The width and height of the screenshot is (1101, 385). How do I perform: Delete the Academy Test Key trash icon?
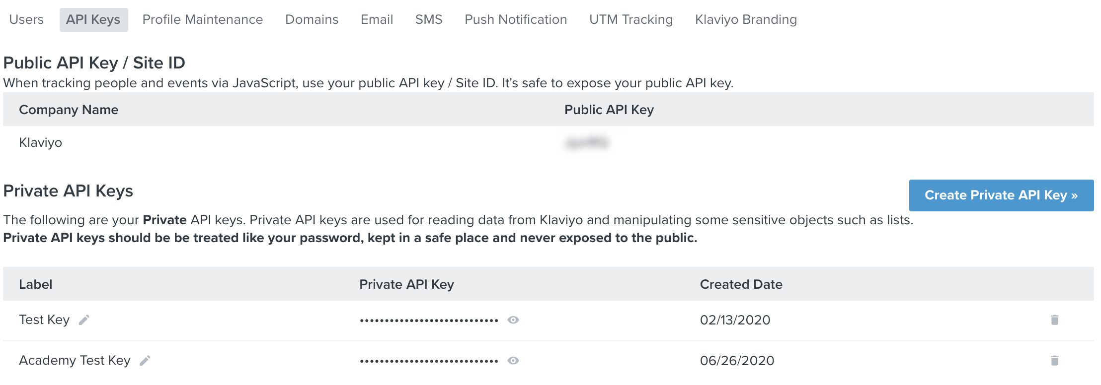click(x=1054, y=361)
